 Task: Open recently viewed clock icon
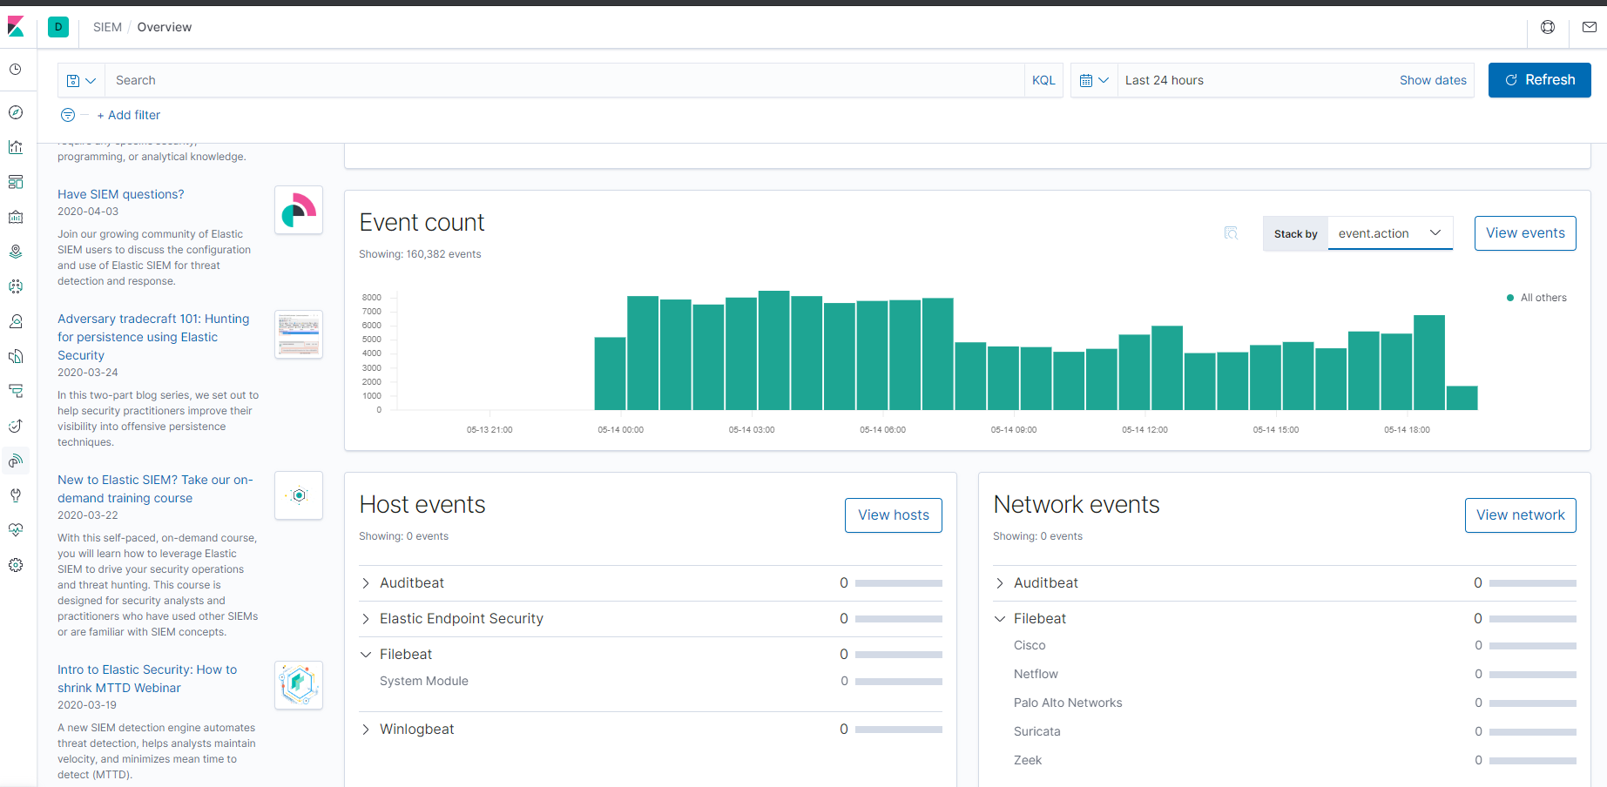tap(16, 69)
